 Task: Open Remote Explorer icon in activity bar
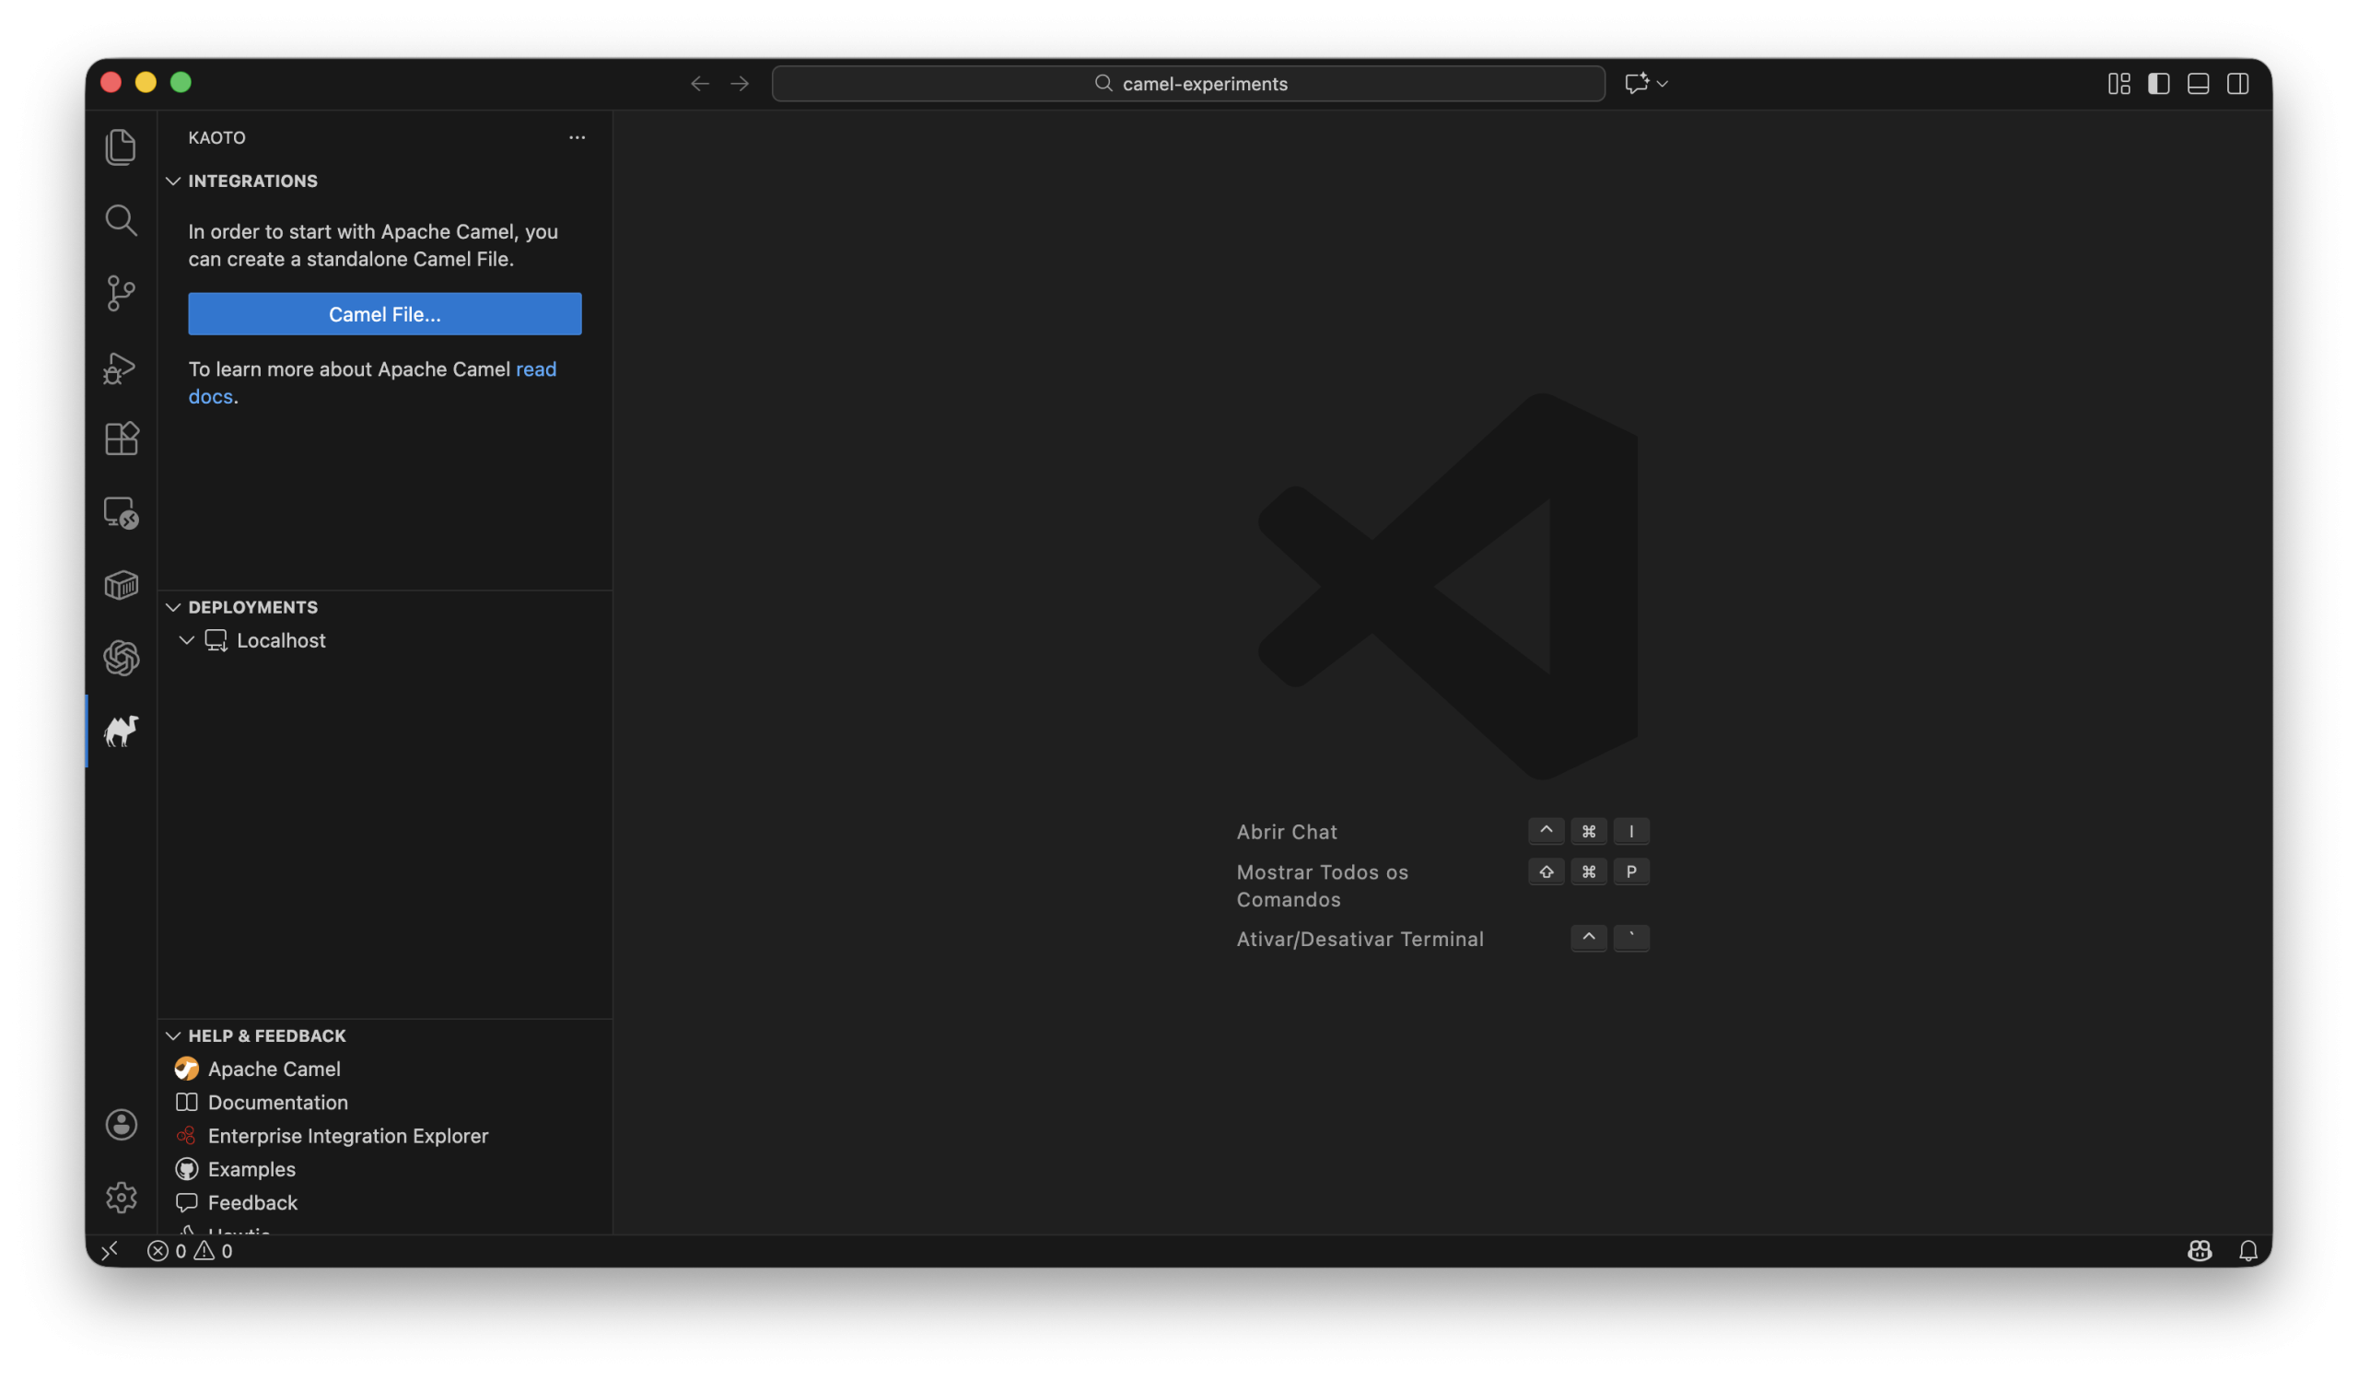(x=121, y=513)
